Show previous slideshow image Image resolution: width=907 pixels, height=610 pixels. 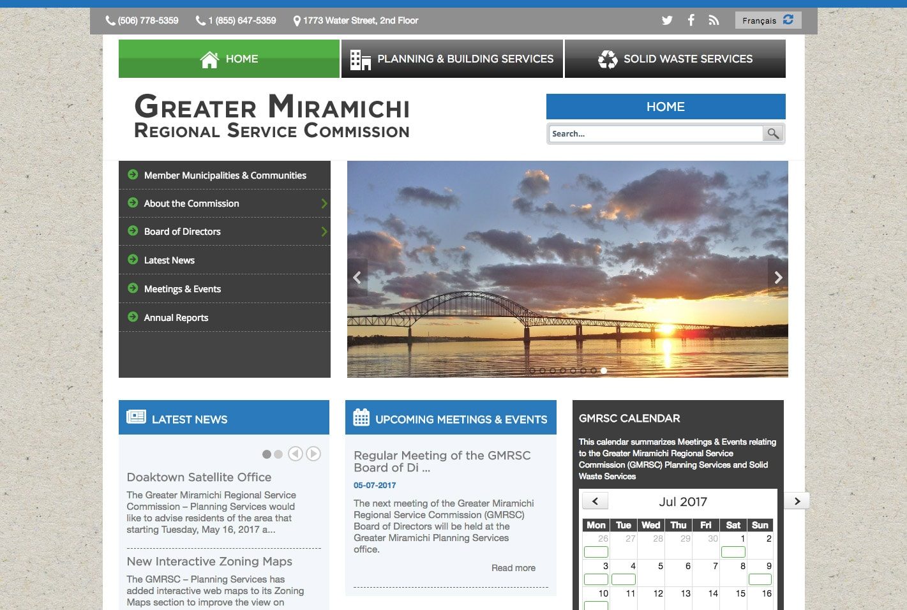pos(357,277)
